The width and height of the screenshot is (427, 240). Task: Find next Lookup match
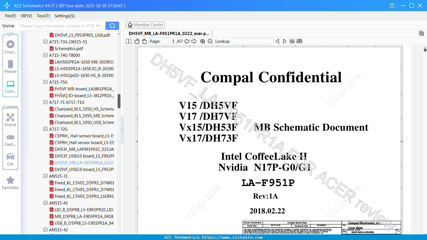click(x=285, y=41)
